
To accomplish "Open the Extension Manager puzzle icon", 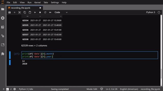I will tap(3, 54).
